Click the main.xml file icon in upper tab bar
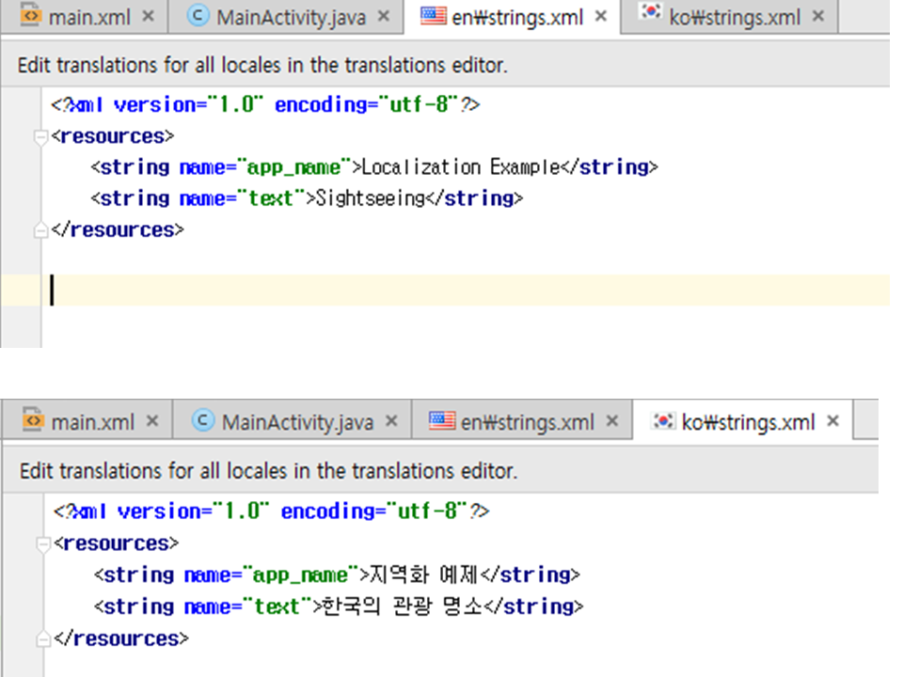 pyautogui.click(x=31, y=16)
